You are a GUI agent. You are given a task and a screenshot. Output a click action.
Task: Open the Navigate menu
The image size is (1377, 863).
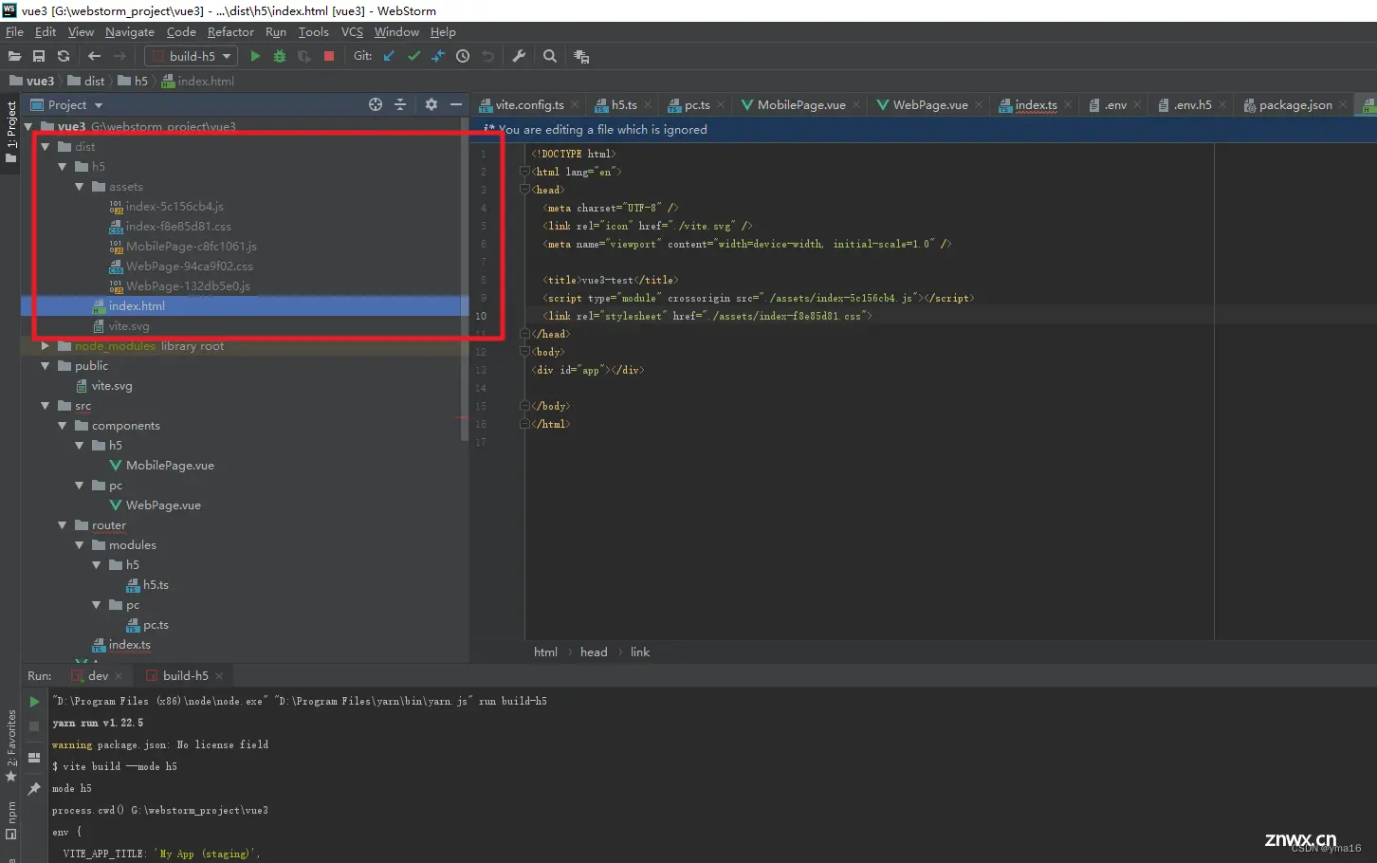click(x=130, y=31)
